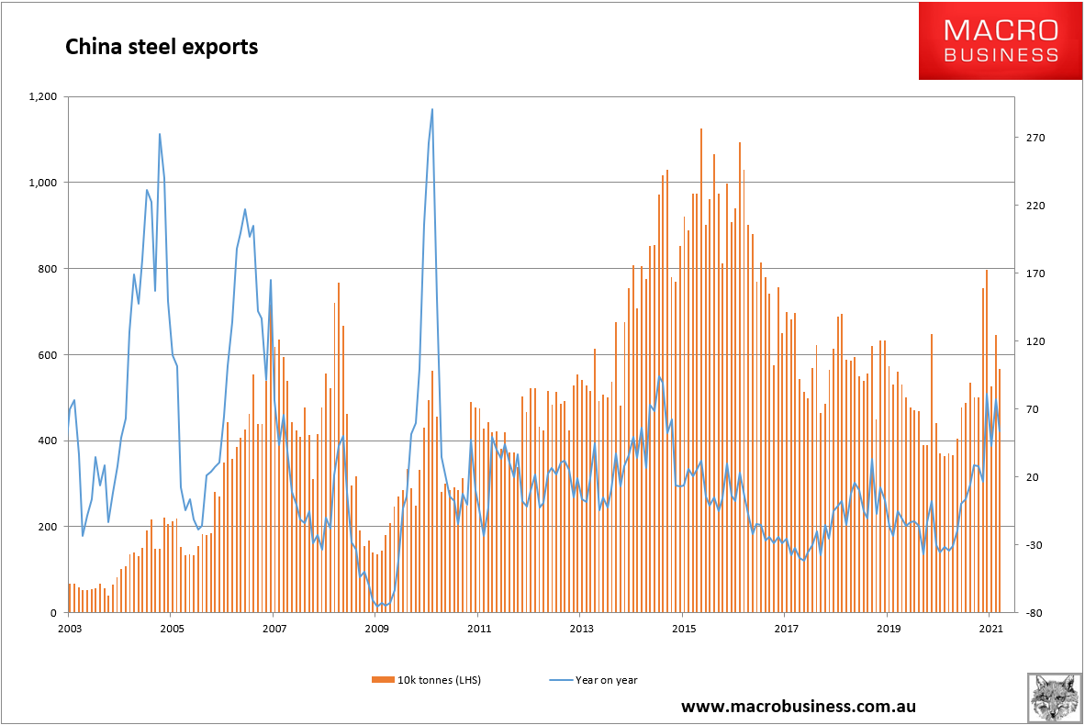This screenshot has height=725, width=1085.
Task: Select the '20' right axis value
Action: (1033, 477)
